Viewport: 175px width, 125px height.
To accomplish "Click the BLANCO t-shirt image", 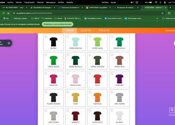I will click(119, 116).
